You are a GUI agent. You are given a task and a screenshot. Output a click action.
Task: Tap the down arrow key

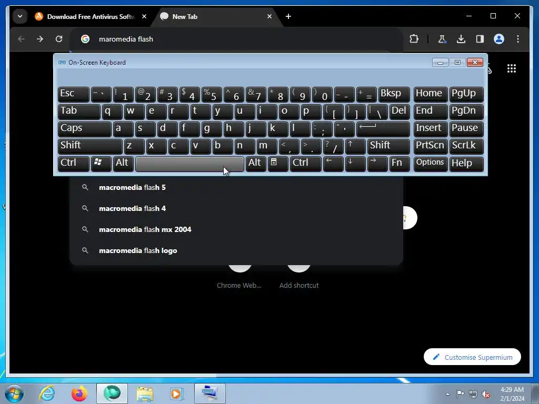tap(355, 164)
